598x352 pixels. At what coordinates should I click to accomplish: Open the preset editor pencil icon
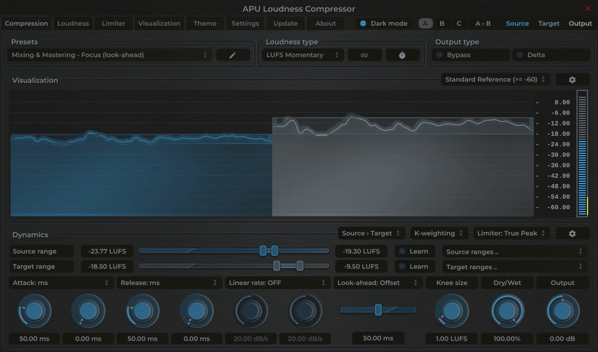pyautogui.click(x=233, y=55)
